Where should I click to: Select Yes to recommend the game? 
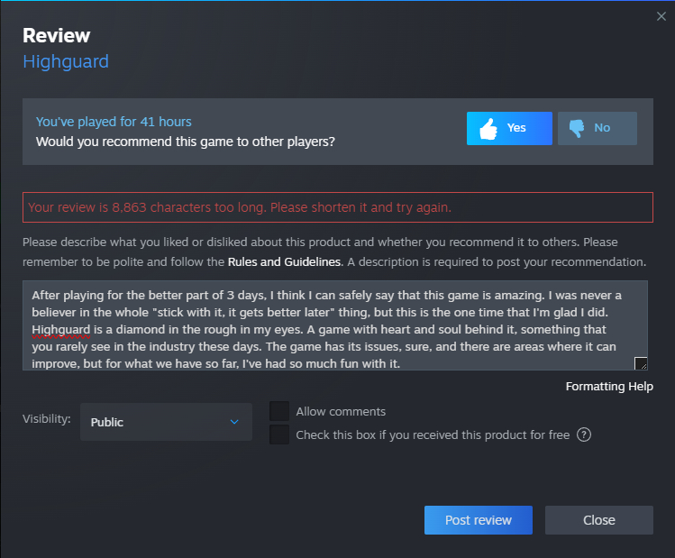(509, 128)
